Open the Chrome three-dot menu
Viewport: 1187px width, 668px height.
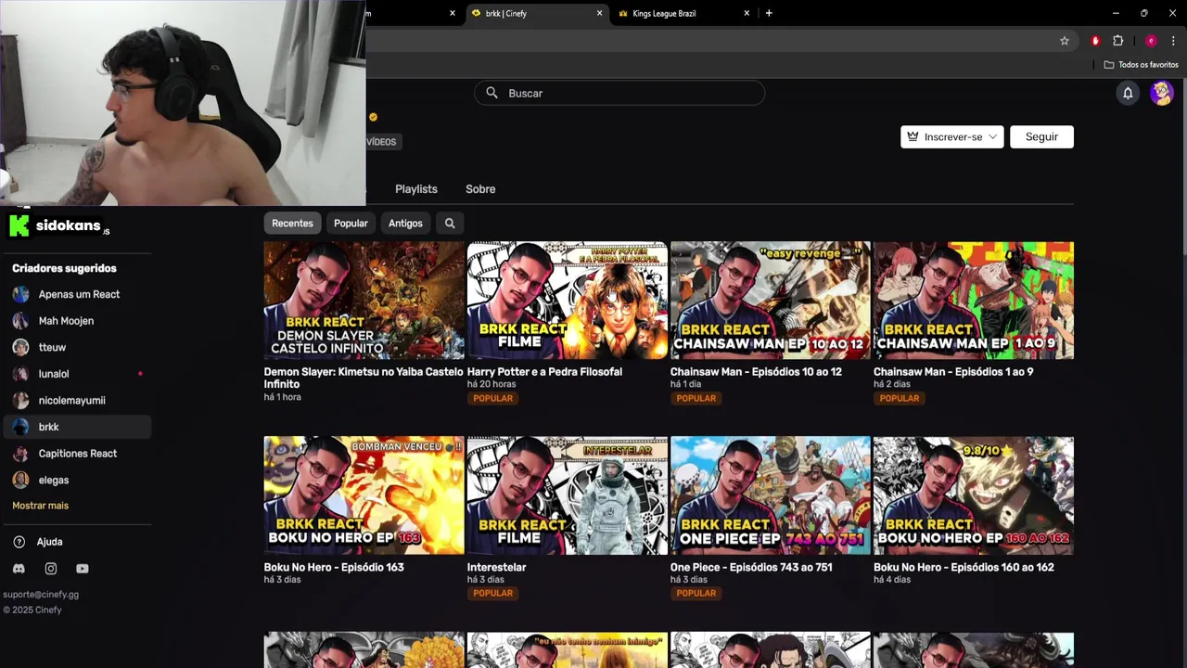tap(1174, 41)
